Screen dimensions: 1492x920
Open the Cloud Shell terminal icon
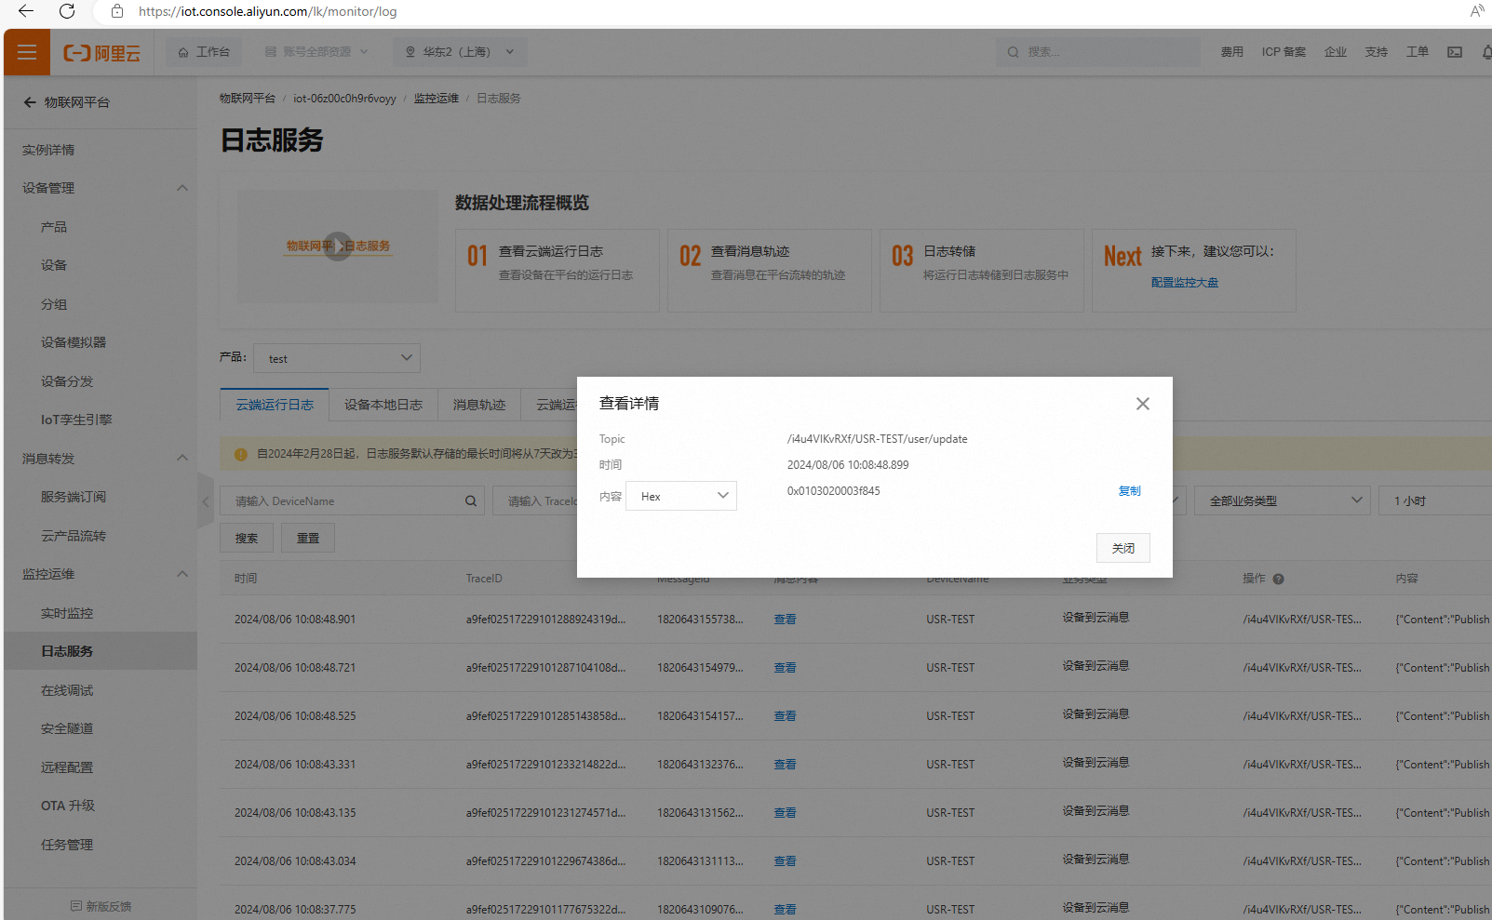click(1454, 52)
